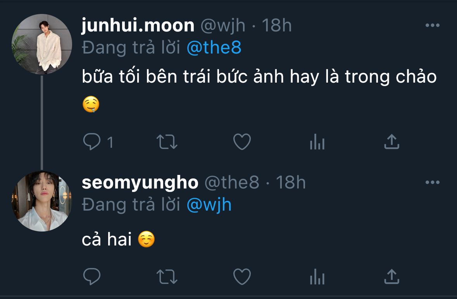Retweet seomyungho's "cả hai" tweet
The image size is (457, 299).
click(167, 277)
